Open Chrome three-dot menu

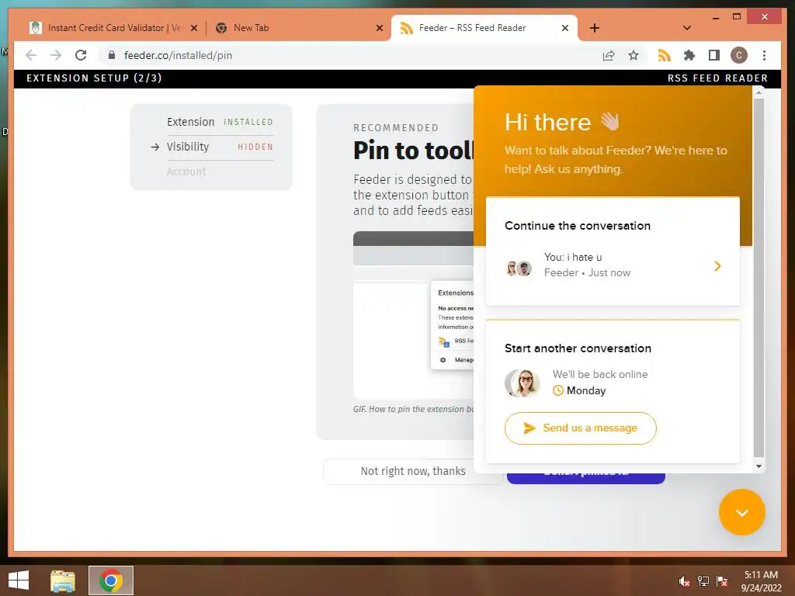click(764, 55)
